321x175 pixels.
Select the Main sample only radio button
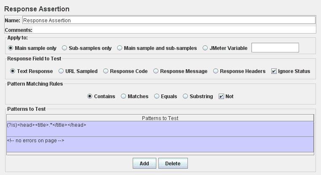[11, 48]
